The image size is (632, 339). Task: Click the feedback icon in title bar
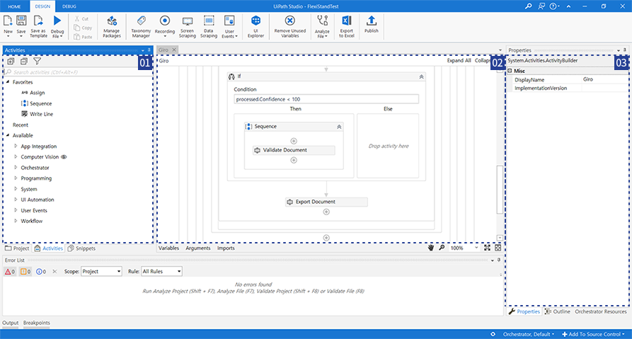coord(541,6)
